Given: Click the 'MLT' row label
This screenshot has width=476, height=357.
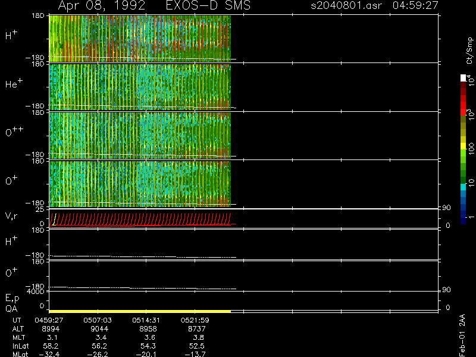Looking at the screenshot, I should tap(18, 337).
